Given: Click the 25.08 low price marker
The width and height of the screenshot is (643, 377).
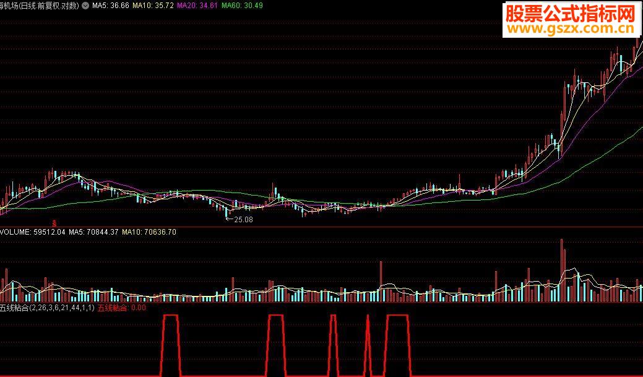Looking at the screenshot, I should click(x=240, y=220).
